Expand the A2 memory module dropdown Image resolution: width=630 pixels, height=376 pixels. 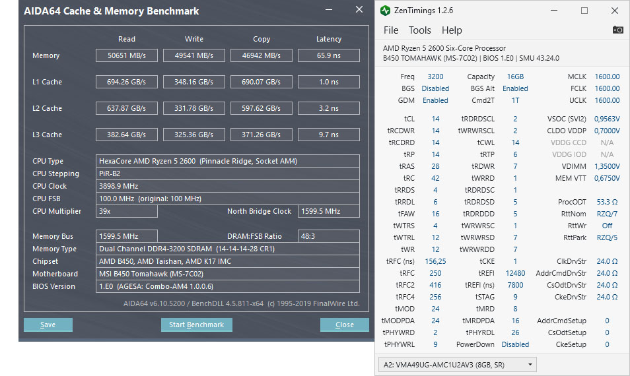click(457, 364)
